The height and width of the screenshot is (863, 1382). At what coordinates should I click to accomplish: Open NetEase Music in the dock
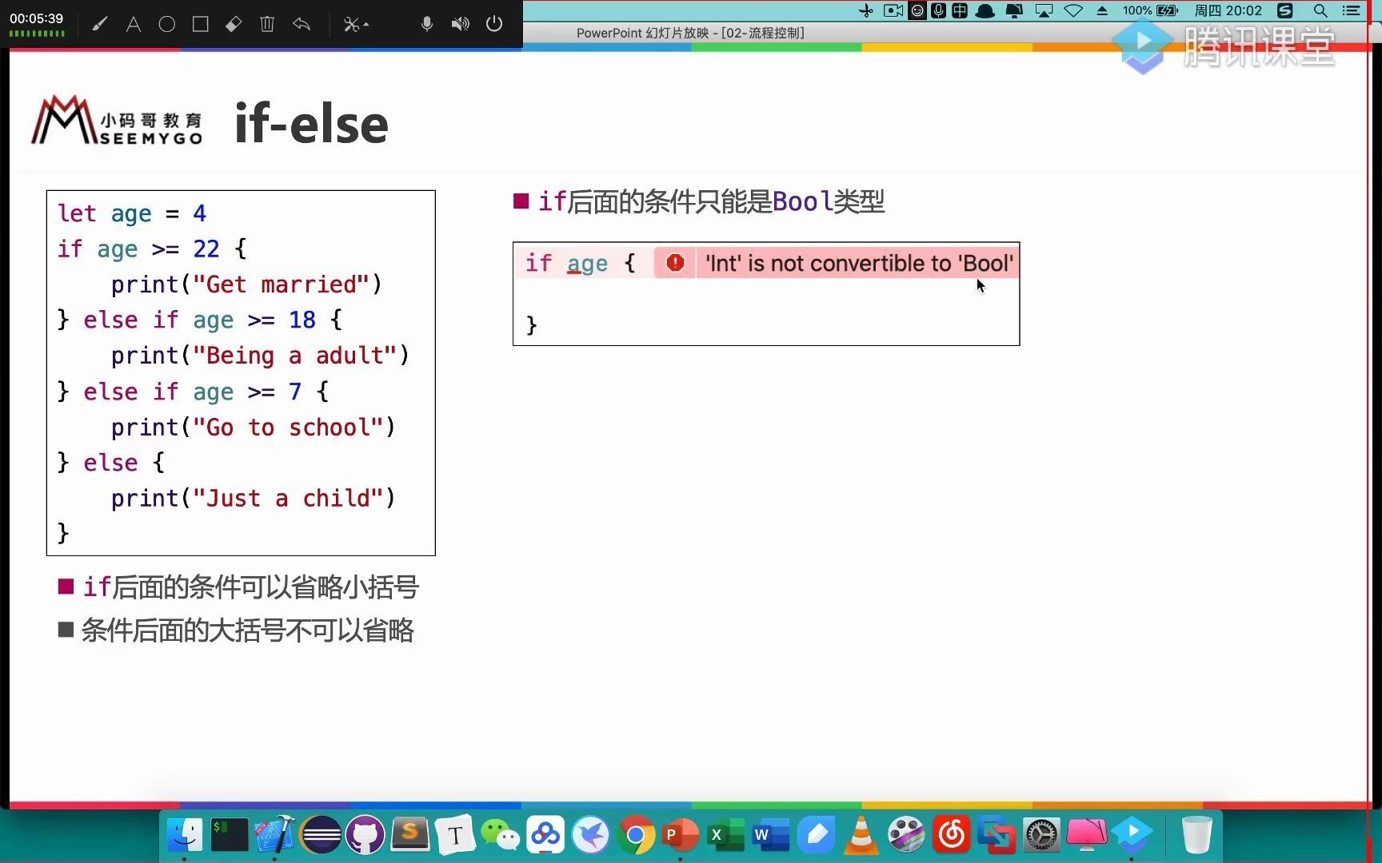pyautogui.click(x=952, y=835)
